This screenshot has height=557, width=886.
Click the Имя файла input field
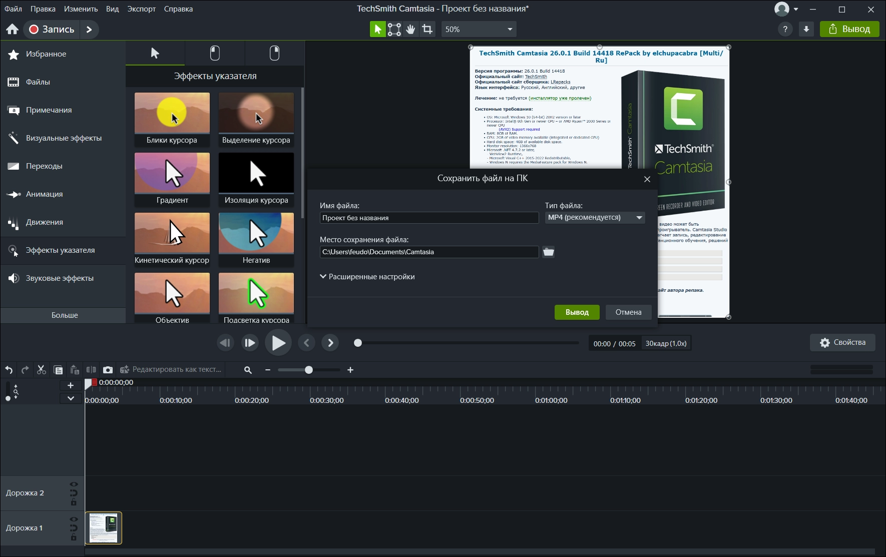click(429, 218)
